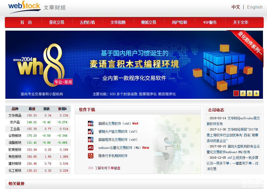Click 软商板块 row name
Screen dimensions: 267x189
click(15, 150)
